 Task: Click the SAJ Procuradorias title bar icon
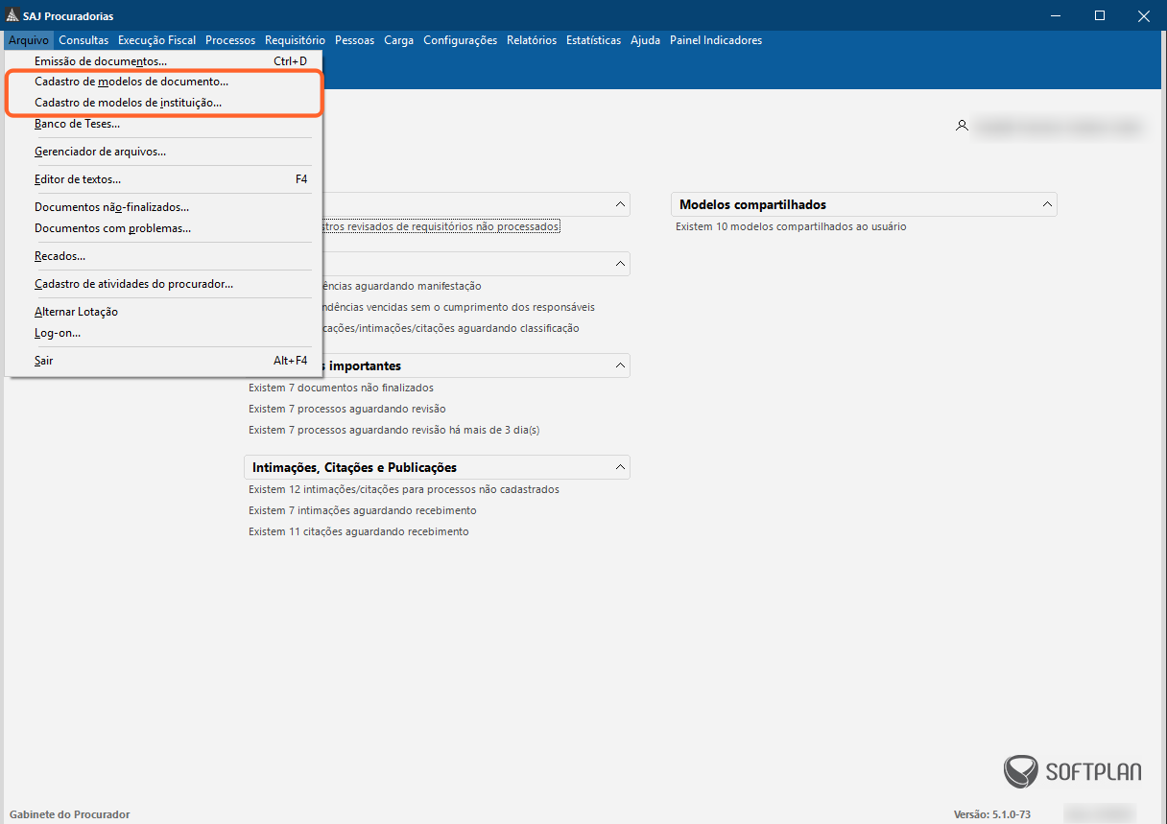(x=12, y=16)
